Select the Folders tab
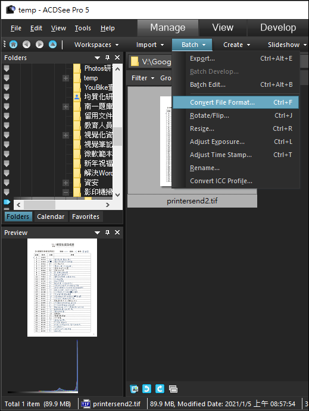This screenshot has width=309, height=411. pyautogui.click(x=18, y=217)
